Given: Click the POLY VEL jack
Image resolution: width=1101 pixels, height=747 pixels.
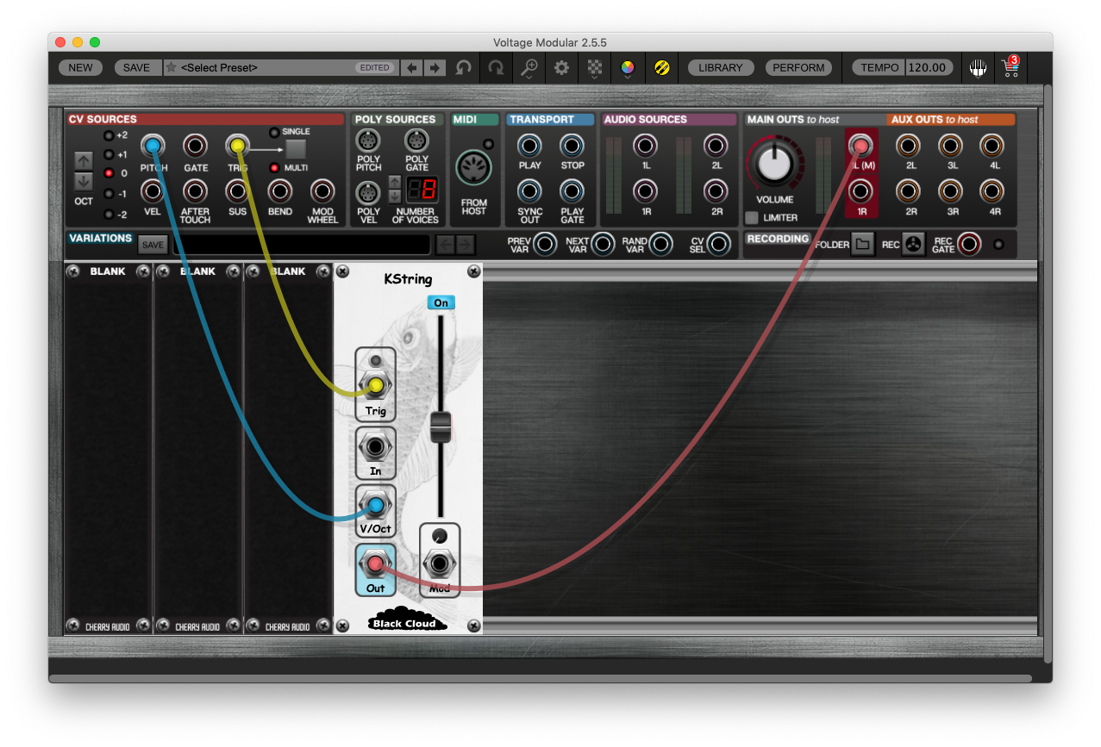Looking at the screenshot, I should (368, 193).
